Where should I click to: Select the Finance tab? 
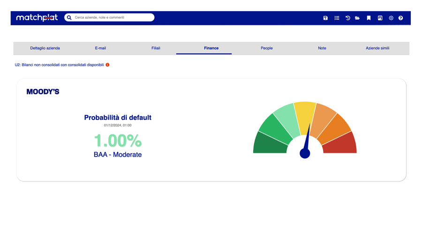click(x=211, y=48)
